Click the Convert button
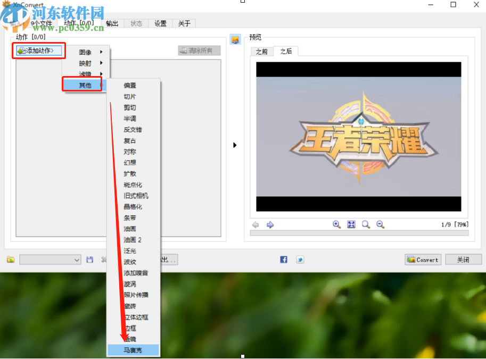Image resolution: width=486 pixels, height=359 pixels. pyautogui.click(x=423, y=260)
